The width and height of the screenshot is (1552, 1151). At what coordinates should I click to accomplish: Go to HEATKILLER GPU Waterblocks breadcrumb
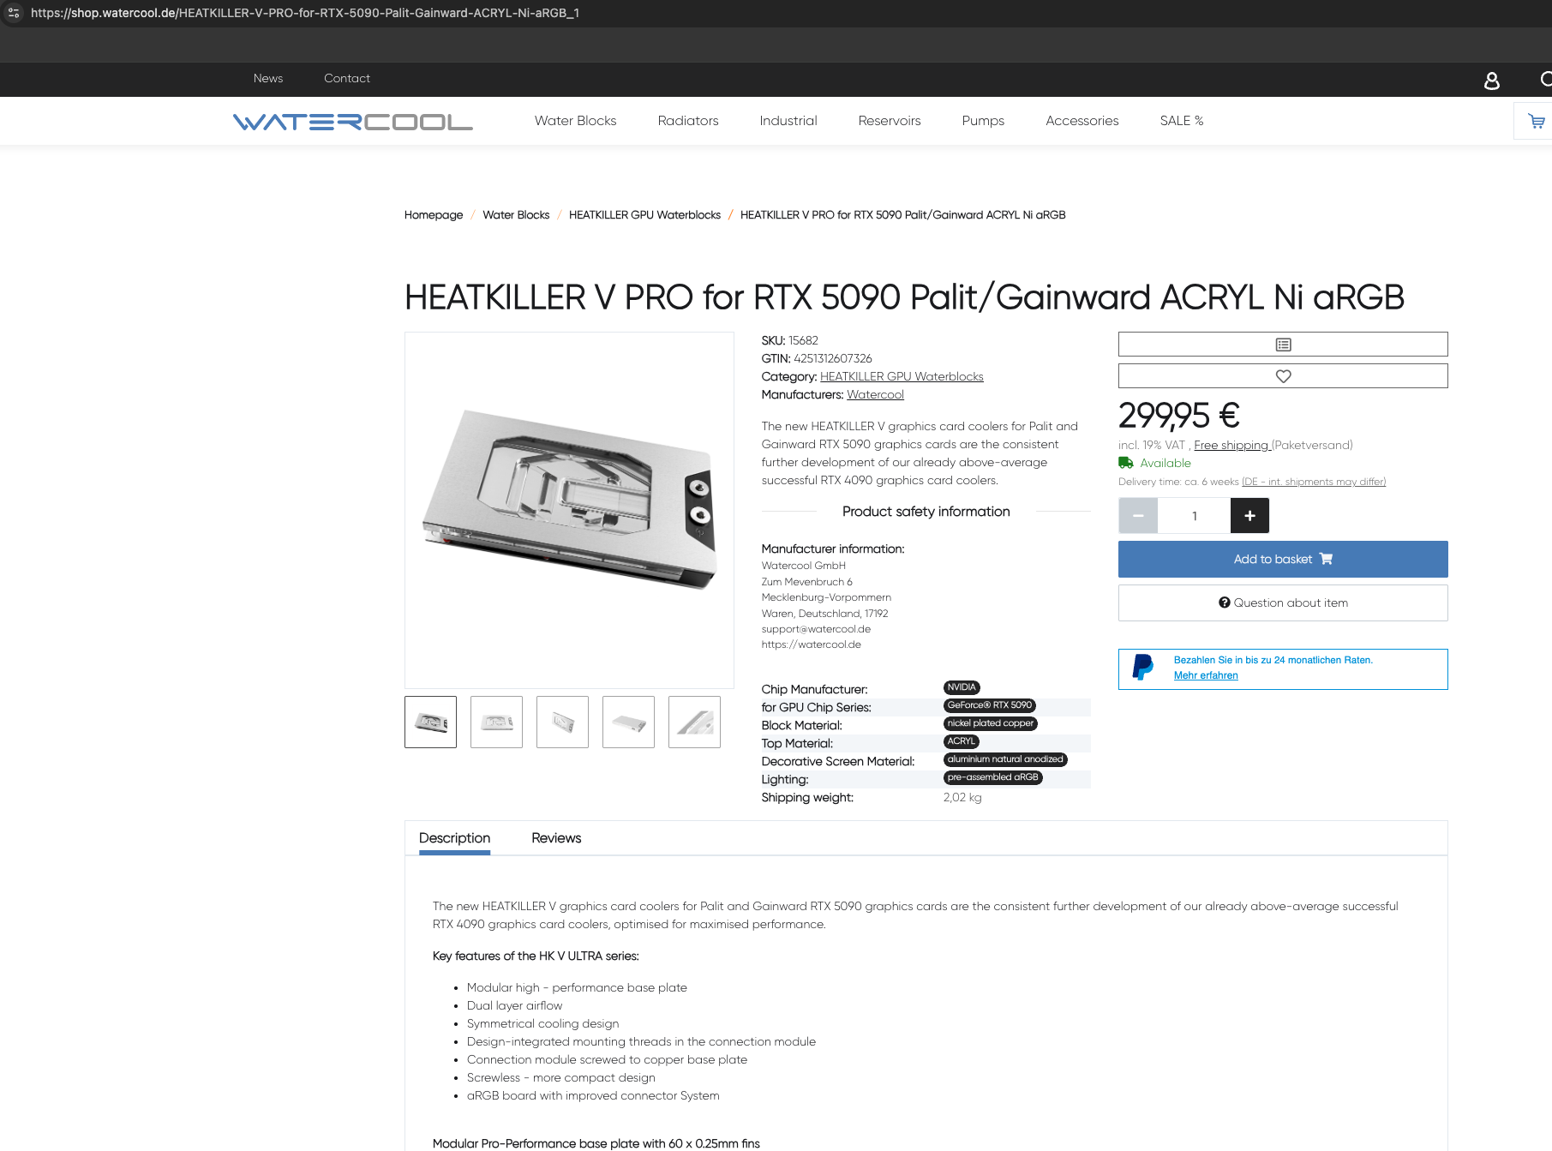[x=644, y=215]
